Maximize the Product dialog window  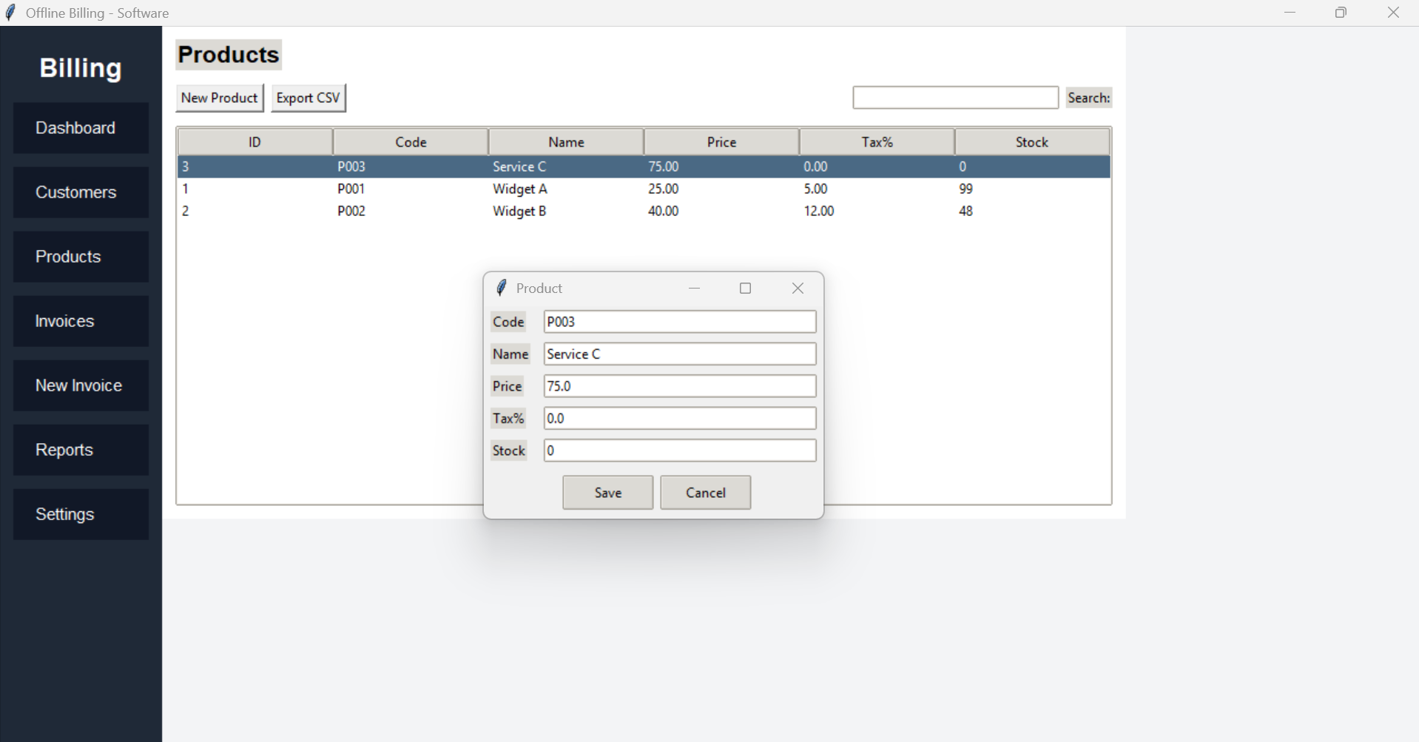click(x=745, y=289)
